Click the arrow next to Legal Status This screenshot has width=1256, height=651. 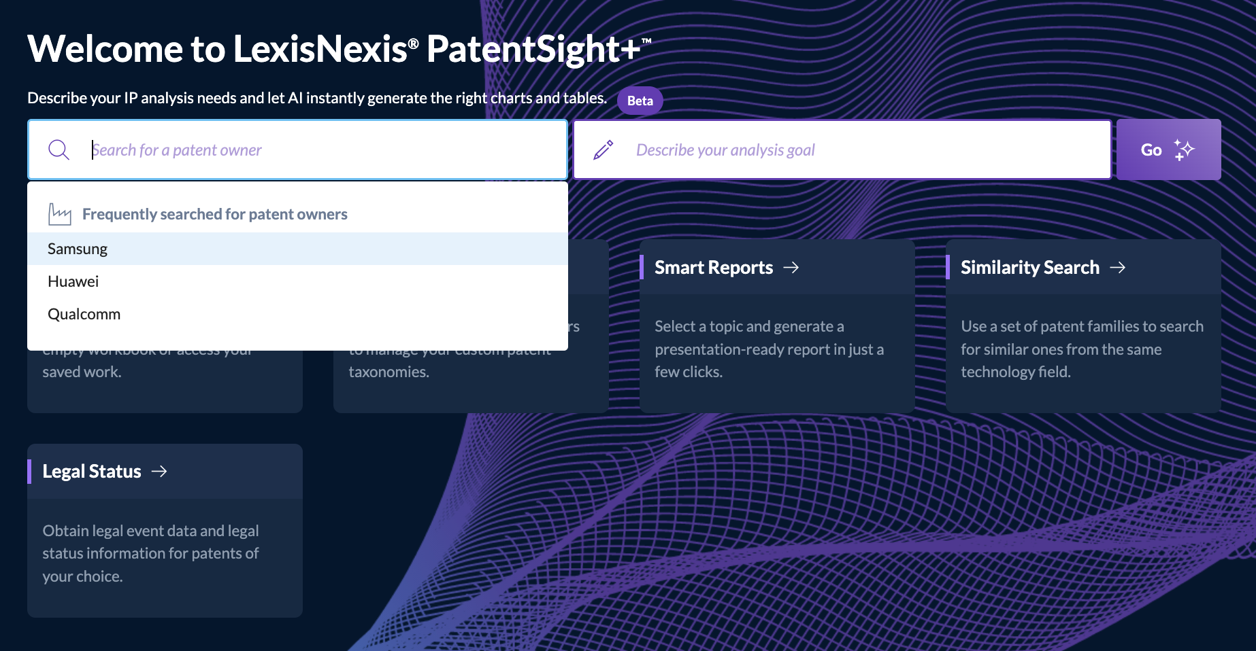159,472
